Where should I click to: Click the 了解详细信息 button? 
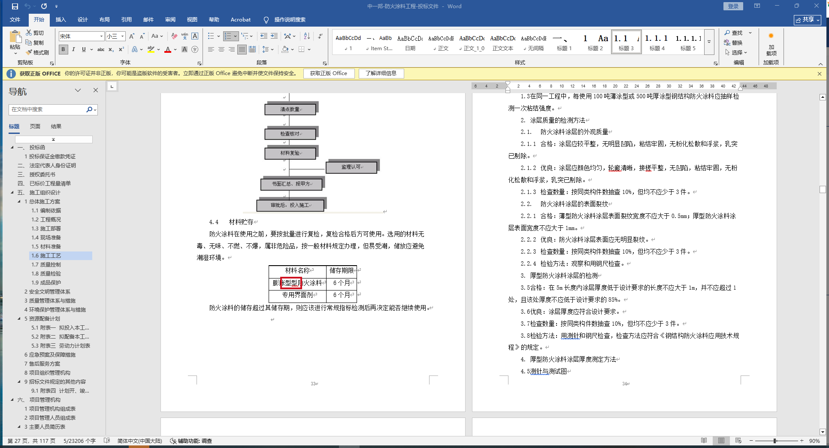pyautogui.click(x=381, y=73)
